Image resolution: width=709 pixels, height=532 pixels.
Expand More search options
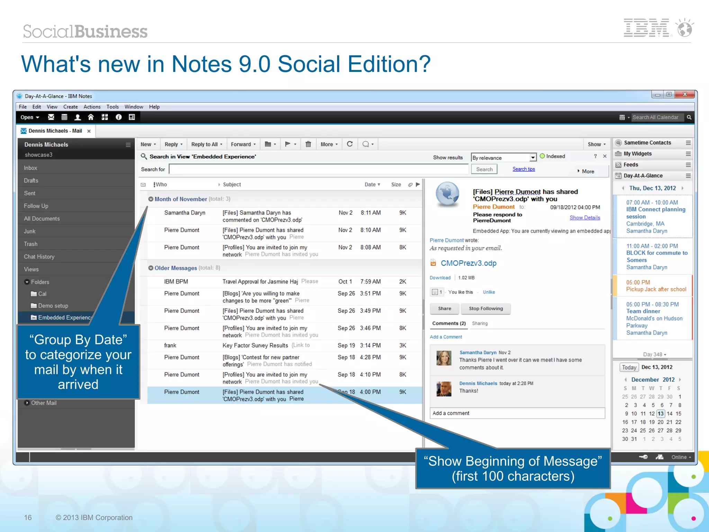pos(586,171)
